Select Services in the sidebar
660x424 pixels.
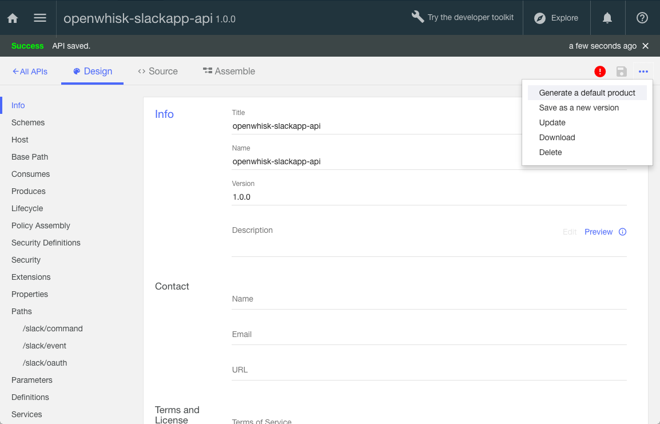[26, 414]
